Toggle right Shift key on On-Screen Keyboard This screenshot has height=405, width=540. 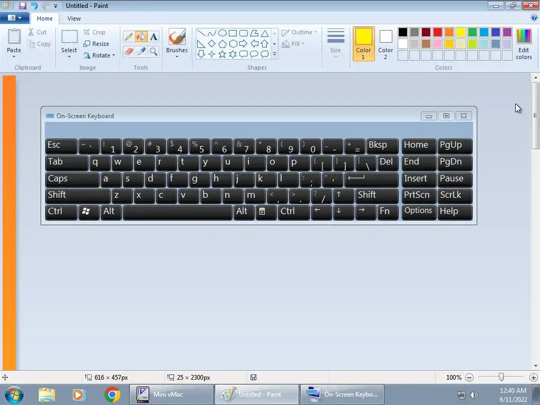[x=377, y=196]
